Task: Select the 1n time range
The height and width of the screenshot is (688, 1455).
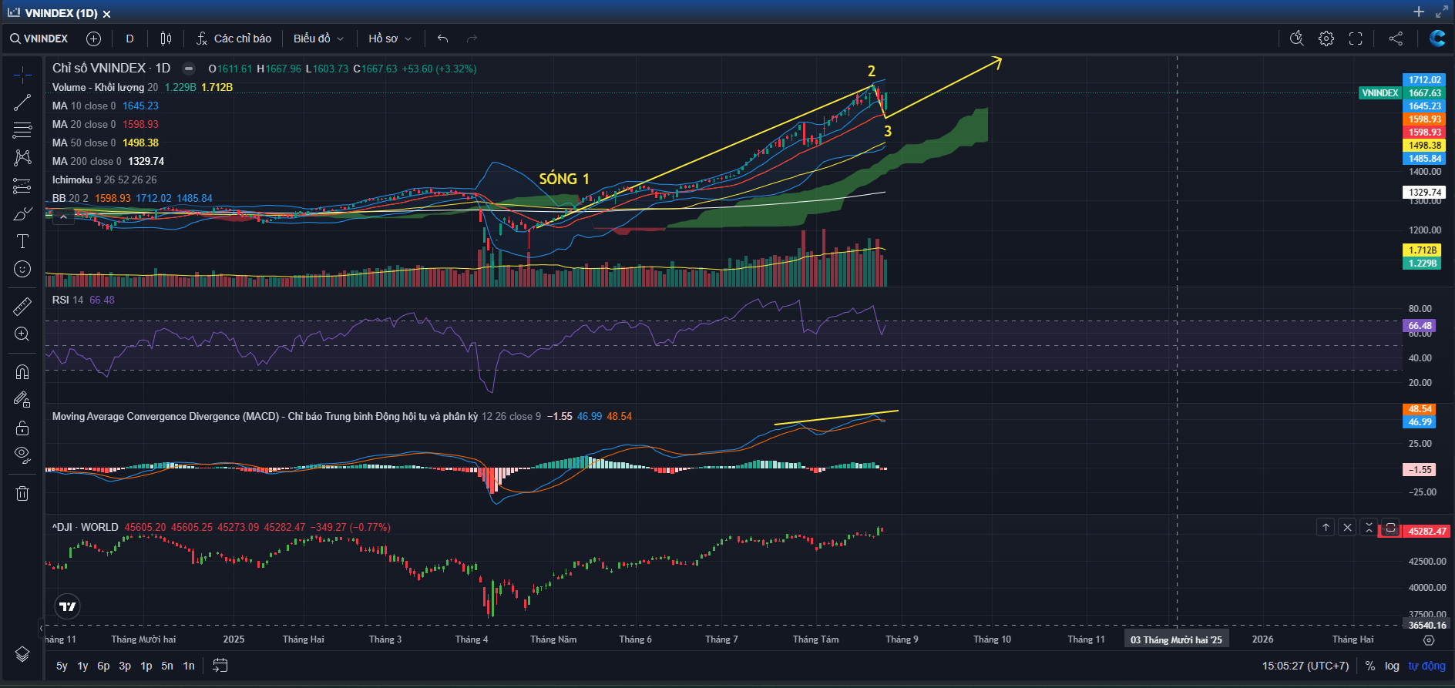Action: tap(189, 666)
